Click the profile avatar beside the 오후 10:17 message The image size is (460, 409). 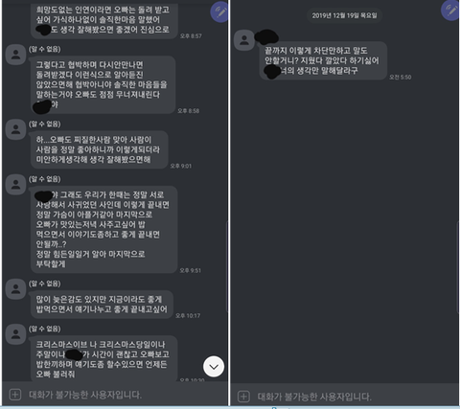[15, 289]
